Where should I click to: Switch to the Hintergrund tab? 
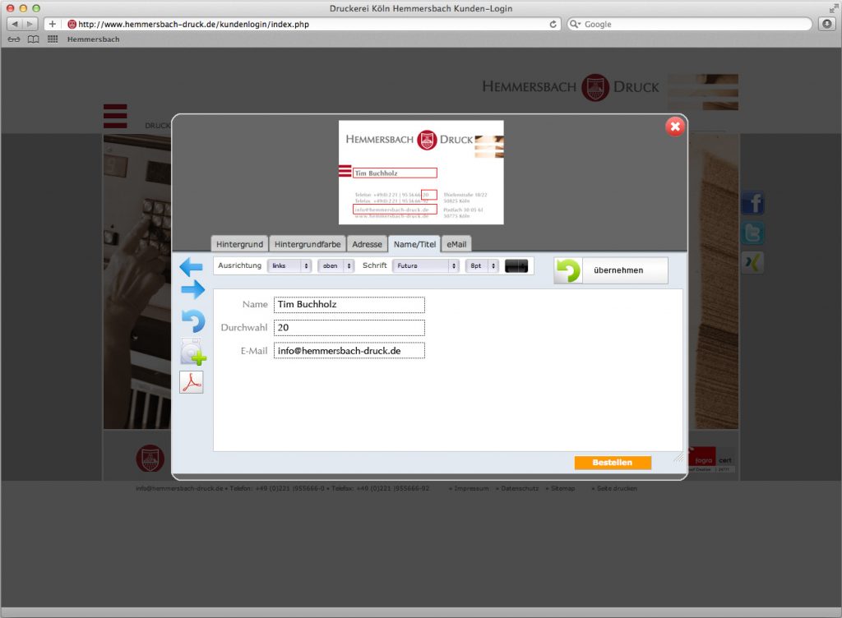coord(239,244)
